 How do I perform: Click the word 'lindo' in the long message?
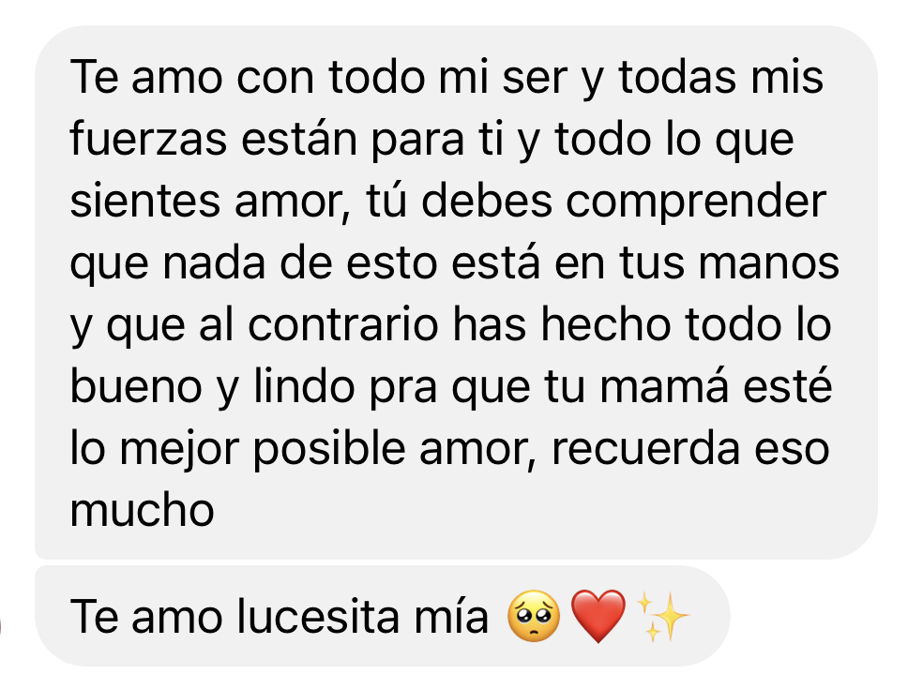(304, 386)
